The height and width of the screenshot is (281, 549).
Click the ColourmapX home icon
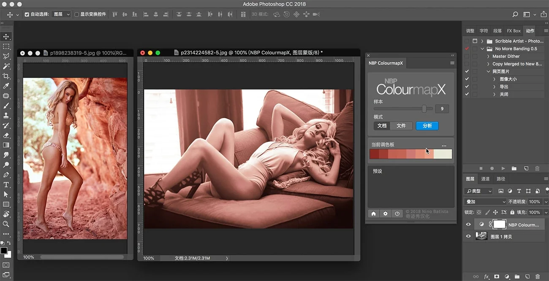coord(373,214)
